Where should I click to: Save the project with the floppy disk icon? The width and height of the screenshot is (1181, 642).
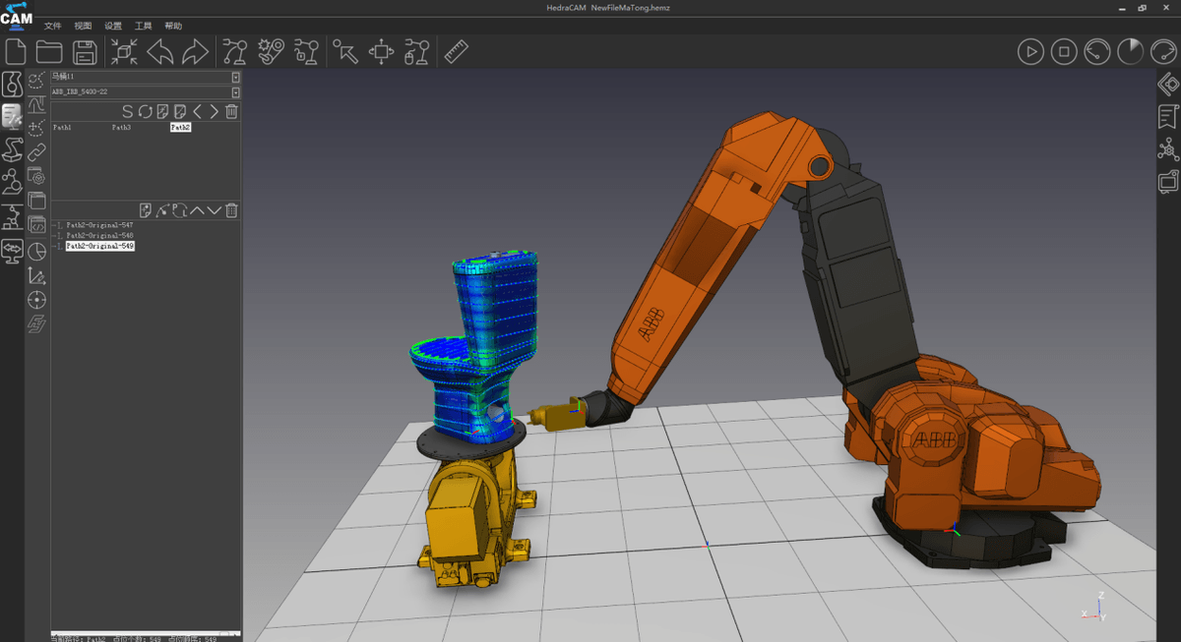[85, 51]
